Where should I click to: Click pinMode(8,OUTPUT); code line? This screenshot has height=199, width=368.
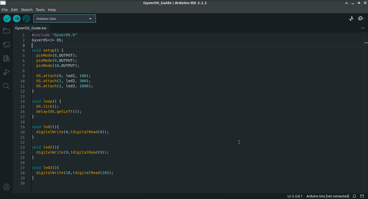click(57, 55)
